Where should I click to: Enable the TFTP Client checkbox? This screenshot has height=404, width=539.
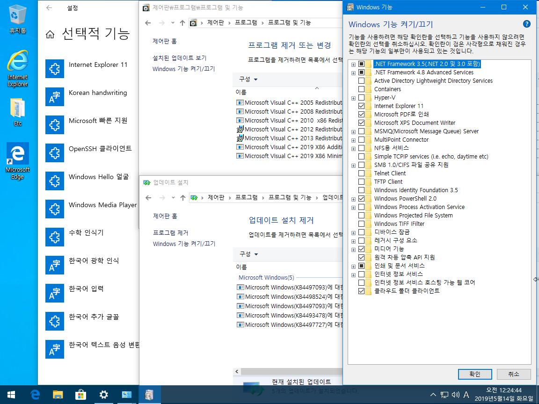361,181
